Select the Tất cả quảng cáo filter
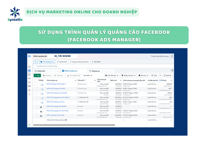Screen dimensions: 203x143 click(47, 62)
